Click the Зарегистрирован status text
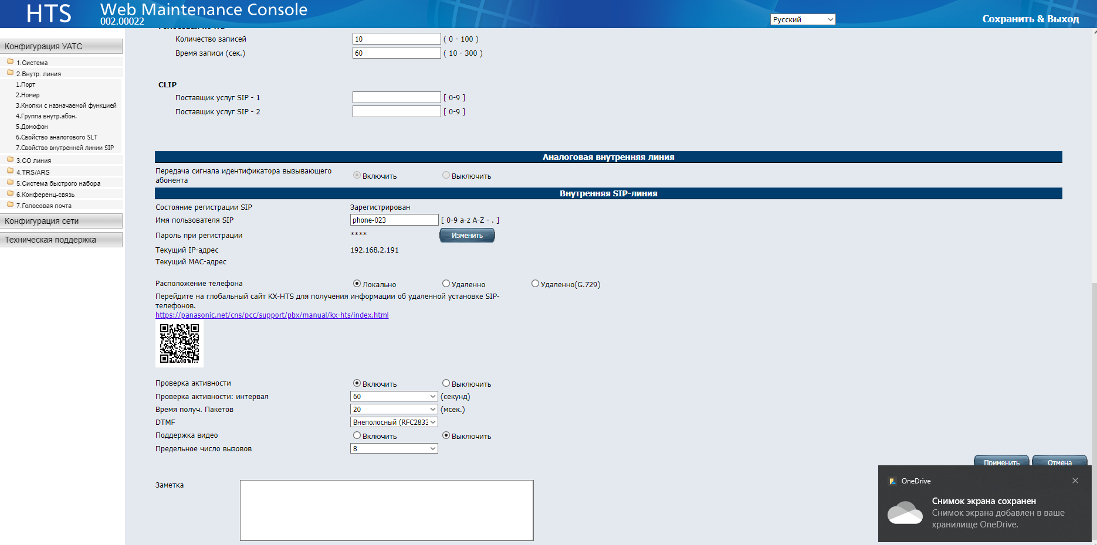 coord(380,207)
